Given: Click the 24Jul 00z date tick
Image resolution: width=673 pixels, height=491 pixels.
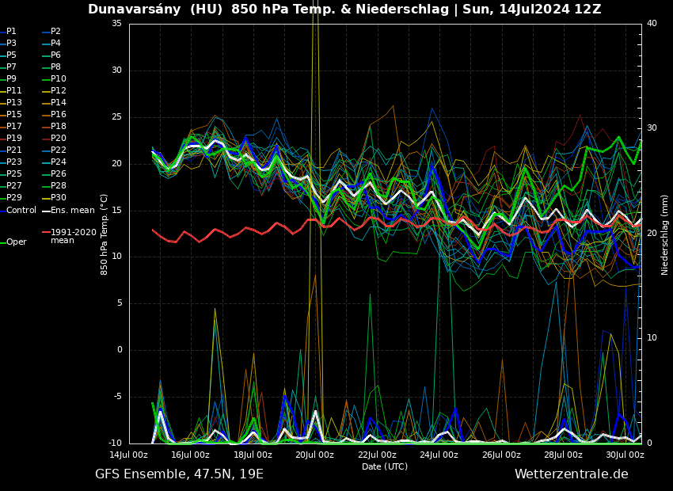Looking at the screenshot, I should (x=439, y=455).
